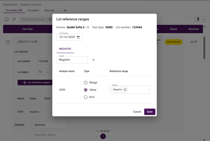Check the row checkbox for 2025-07-21 entry
The image size is (210, 141).
[8, 42]
